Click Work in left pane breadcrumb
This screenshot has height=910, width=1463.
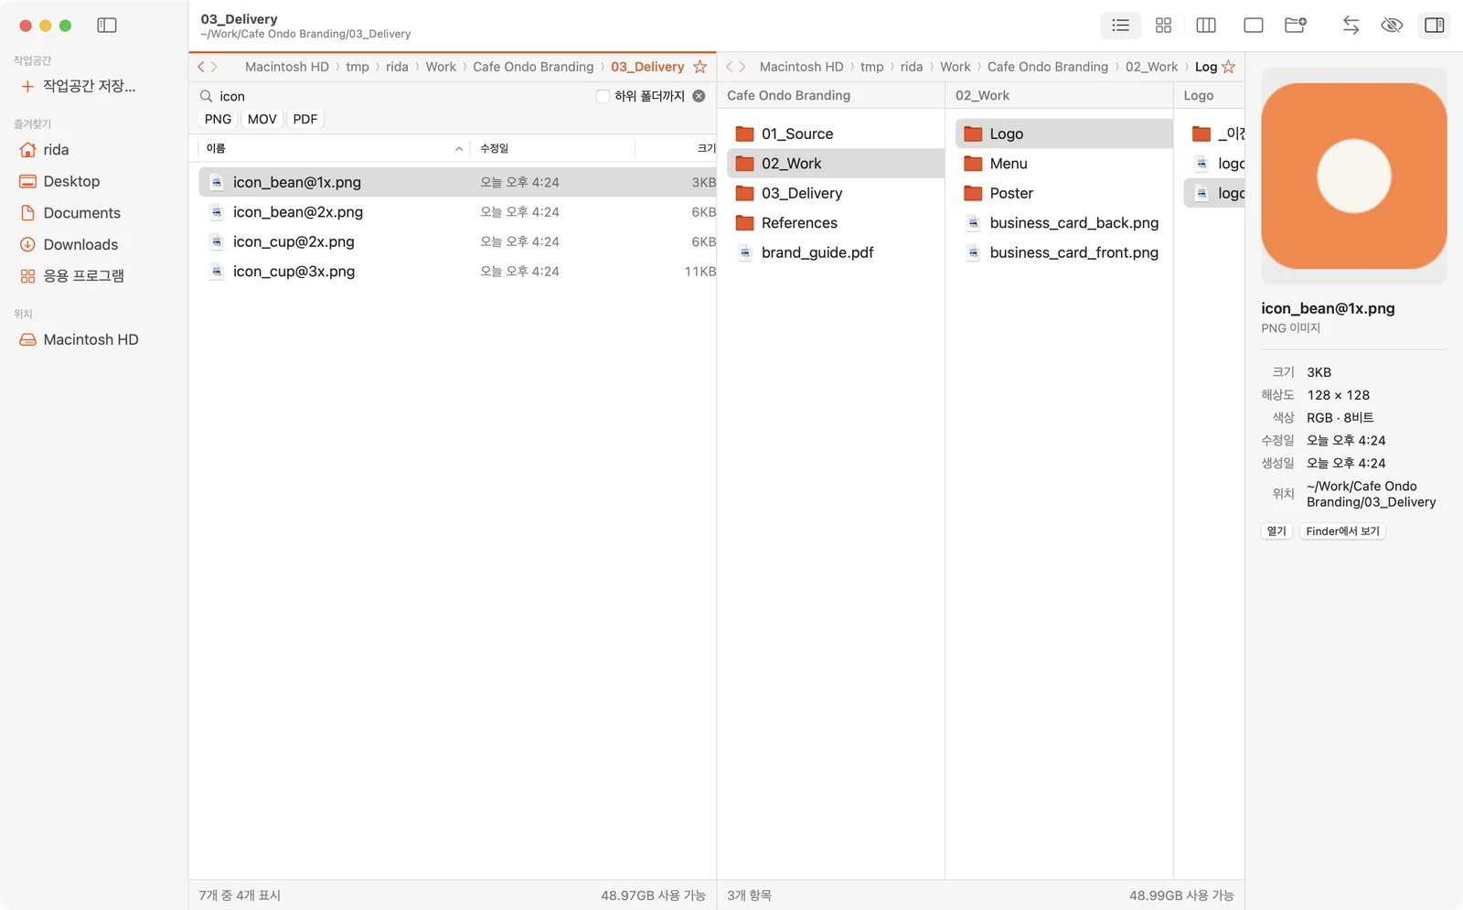441,67
